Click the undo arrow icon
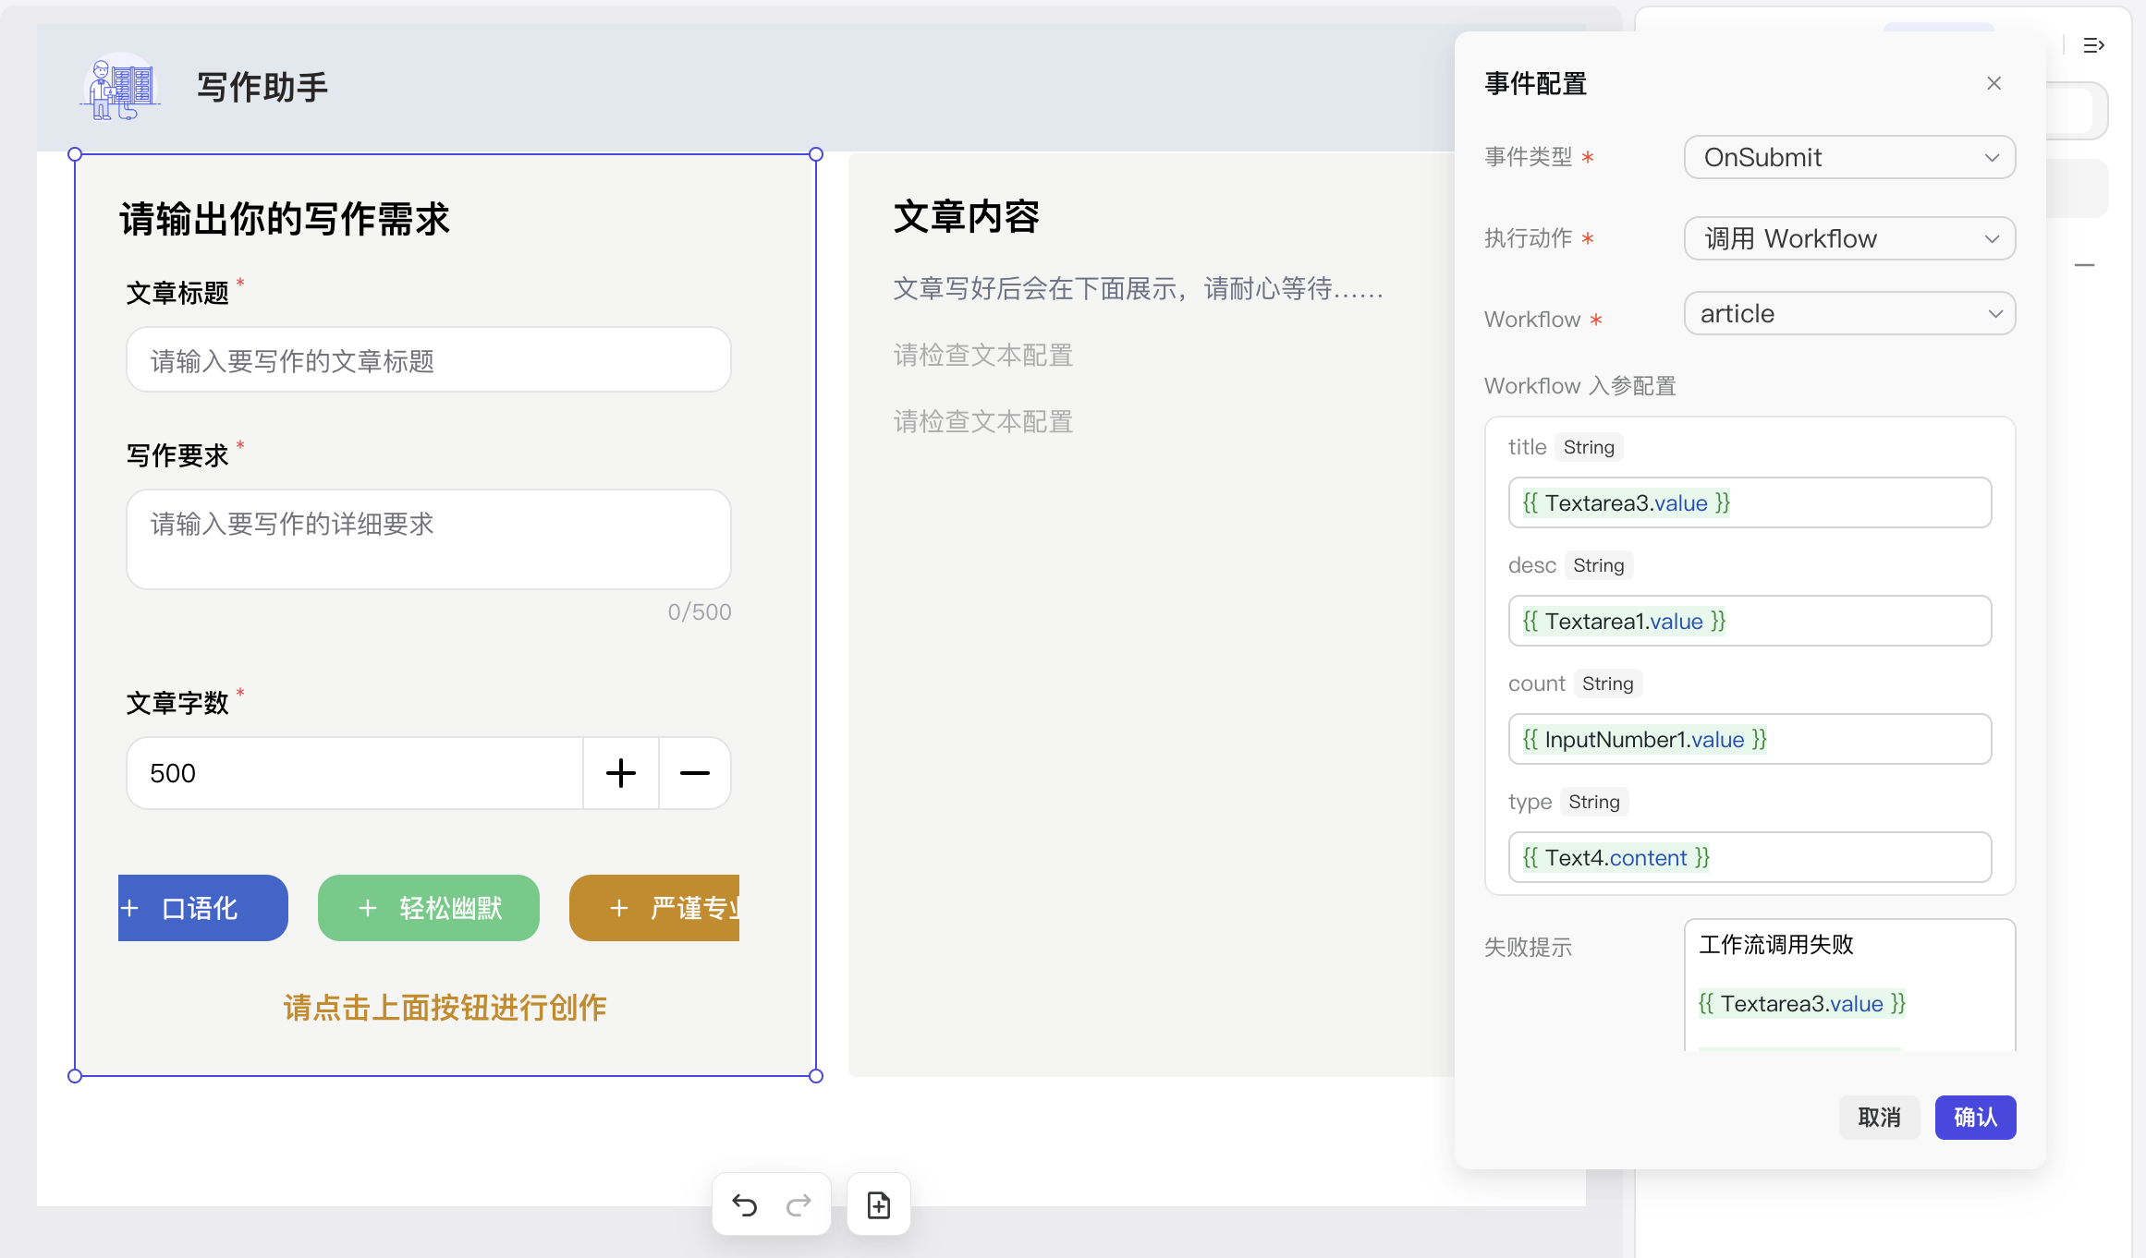This screenshot has height=1258, width=2146. (744, 1205)
